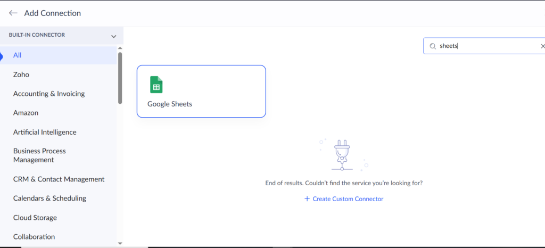
Task: Collapse the Built-in Connector section chevron
Action: point(113,36)
